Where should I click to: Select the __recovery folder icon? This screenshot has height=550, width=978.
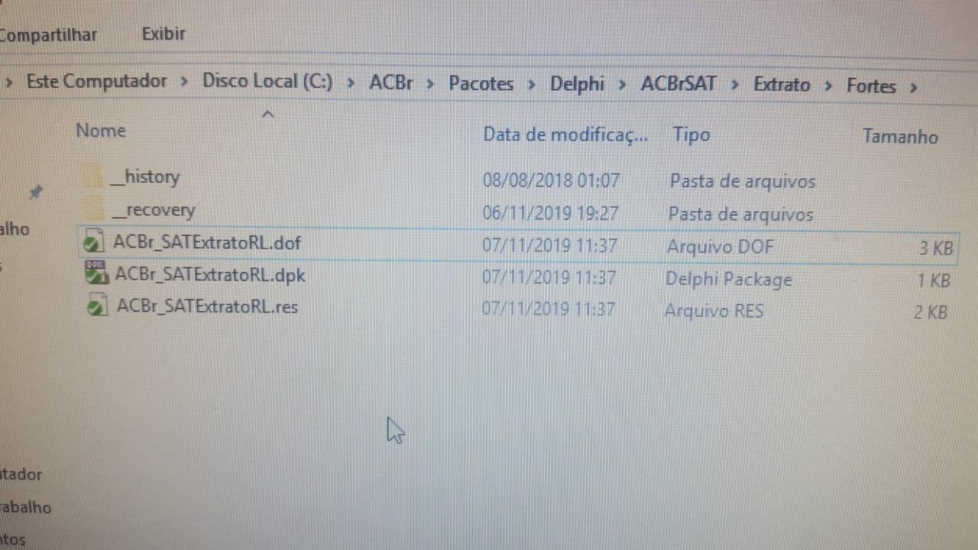[x=93, y=209]
